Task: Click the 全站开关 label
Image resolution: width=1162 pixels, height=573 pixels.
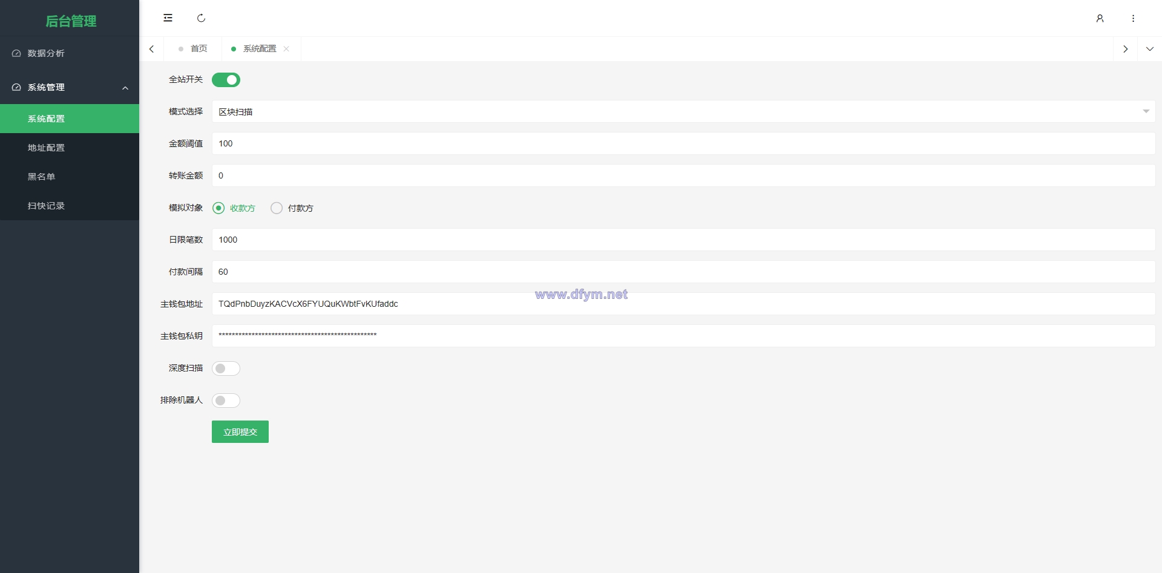Action: 186,80
